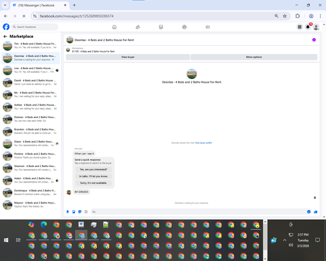
Task: Show hidden system tray icons chevron
Action: point(284,240)
